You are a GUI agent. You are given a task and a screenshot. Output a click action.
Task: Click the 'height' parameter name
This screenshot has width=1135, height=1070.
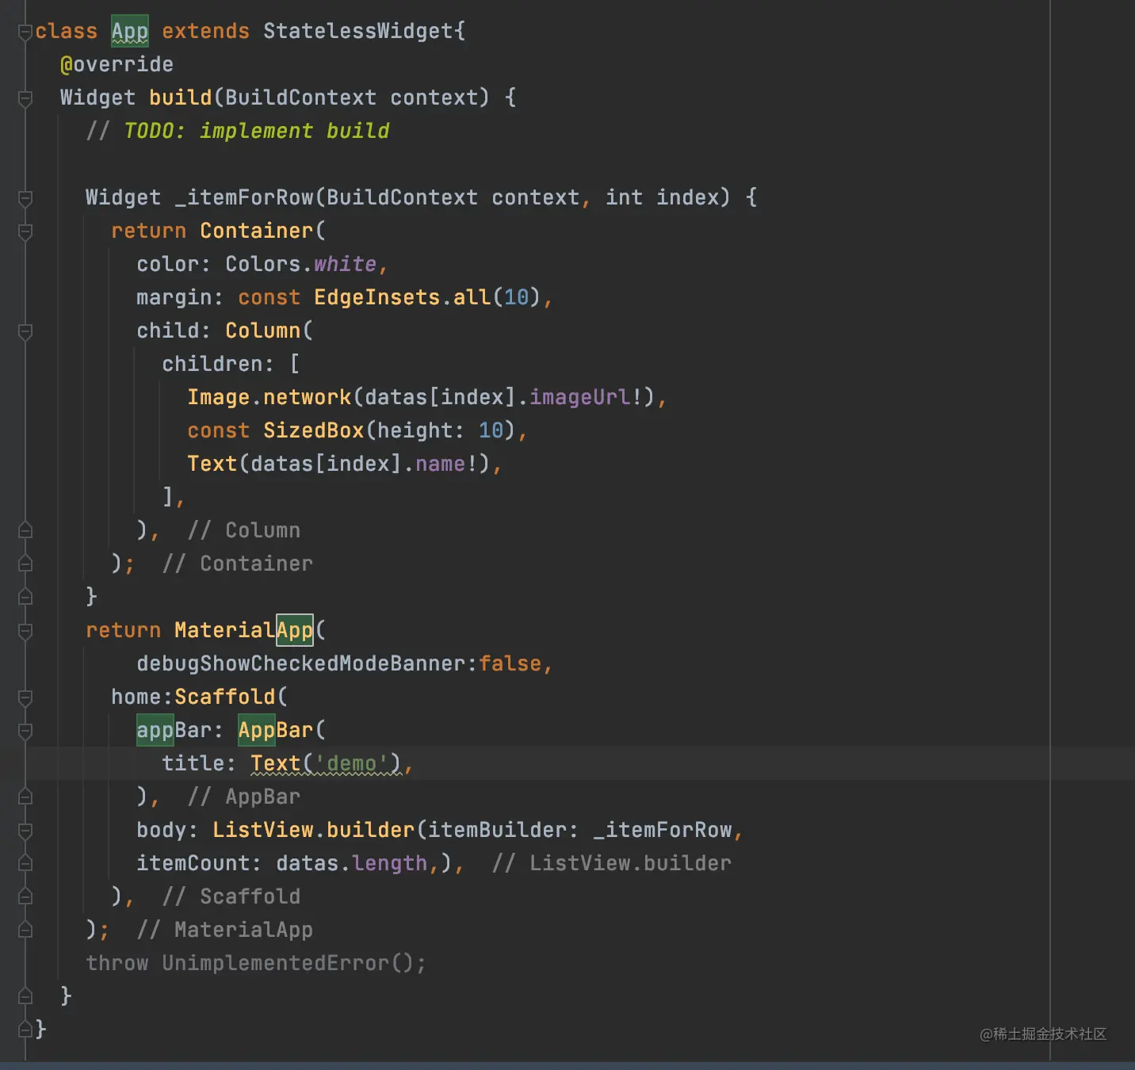[x=415, y=431]
